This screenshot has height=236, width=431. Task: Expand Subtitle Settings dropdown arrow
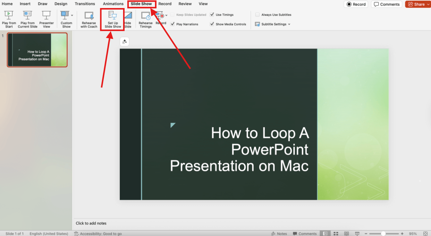(289, 24)
